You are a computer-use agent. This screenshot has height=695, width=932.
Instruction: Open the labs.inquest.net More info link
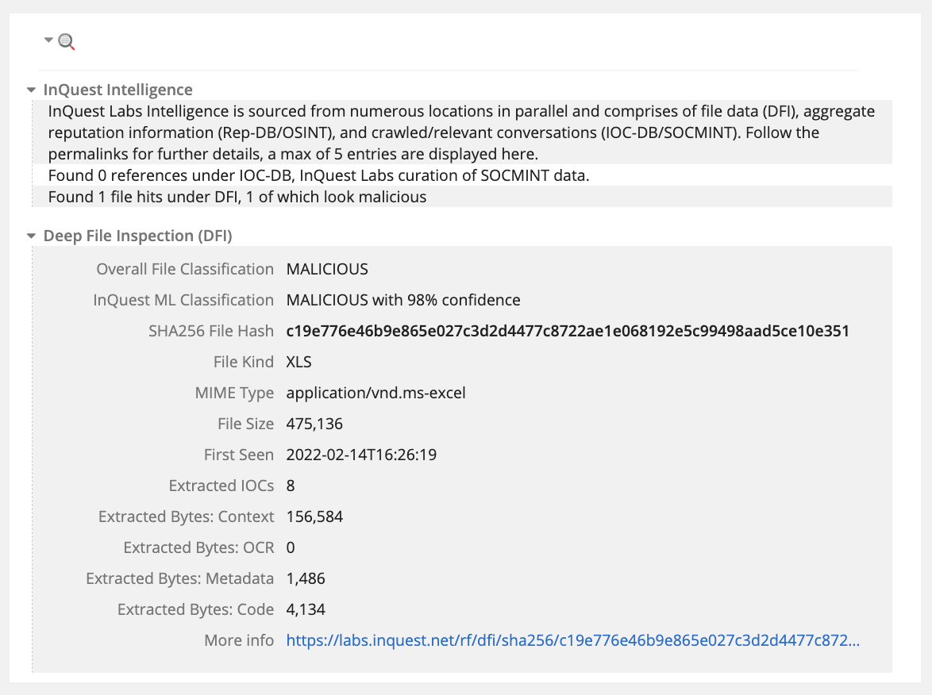pos(572,640)
